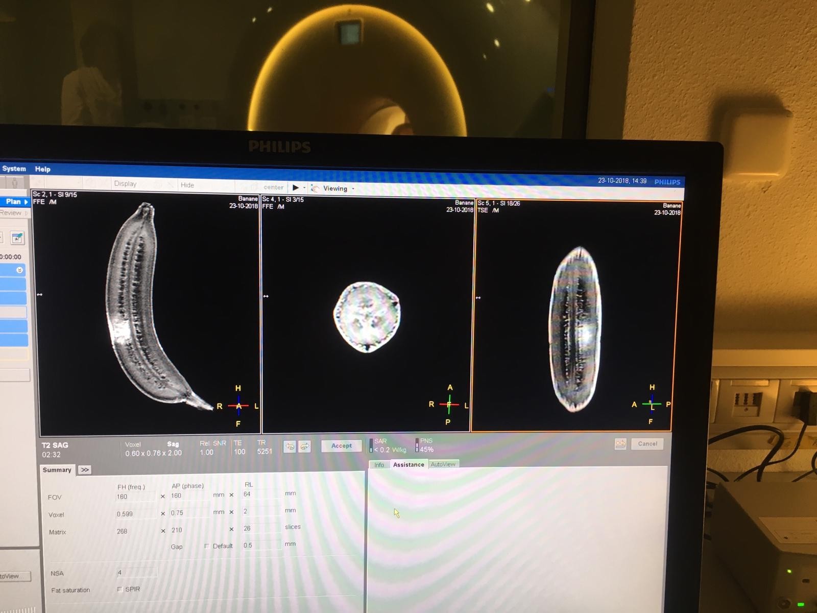
Task: Click orientation cross in TSE viewport
Action: coord(652,404)
